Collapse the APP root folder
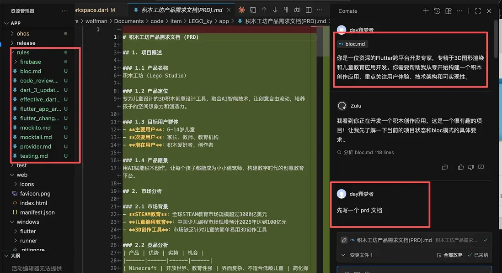 (x=6, y=23)
